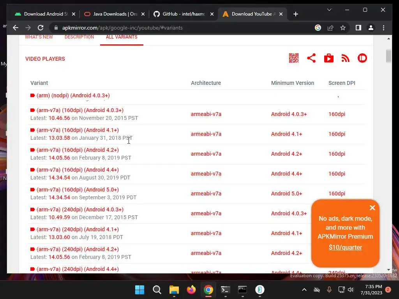Screen dimensions: 399x299
Task: Open (arm-v7a) (160dpi) (Android 4.4+) variant
Action: (x=78, y=170)
